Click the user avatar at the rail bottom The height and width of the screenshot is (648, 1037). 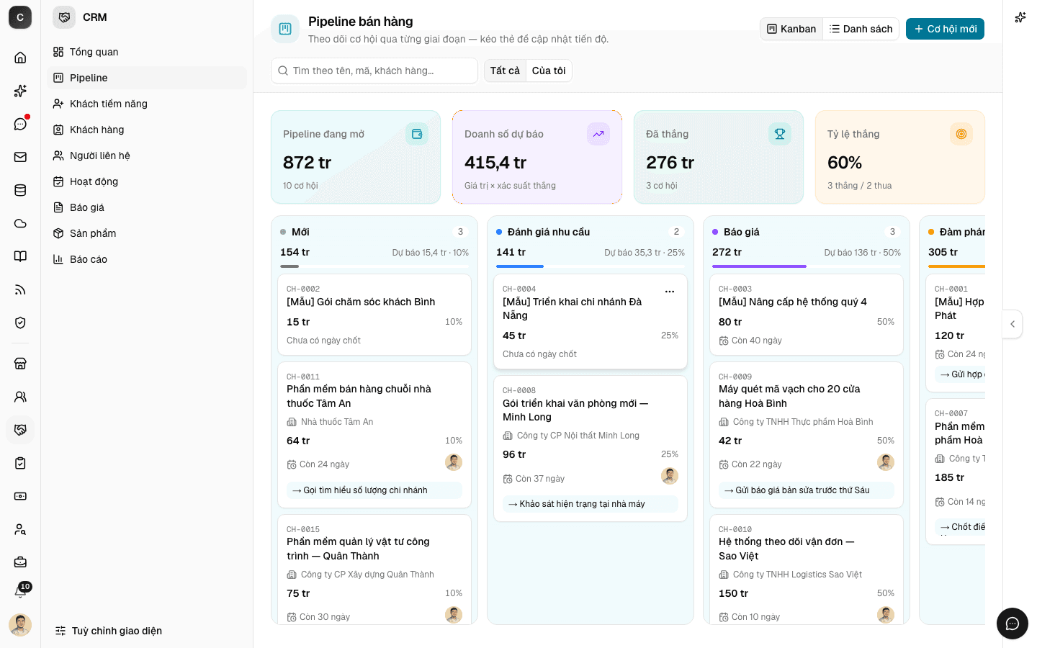[20, 625]
